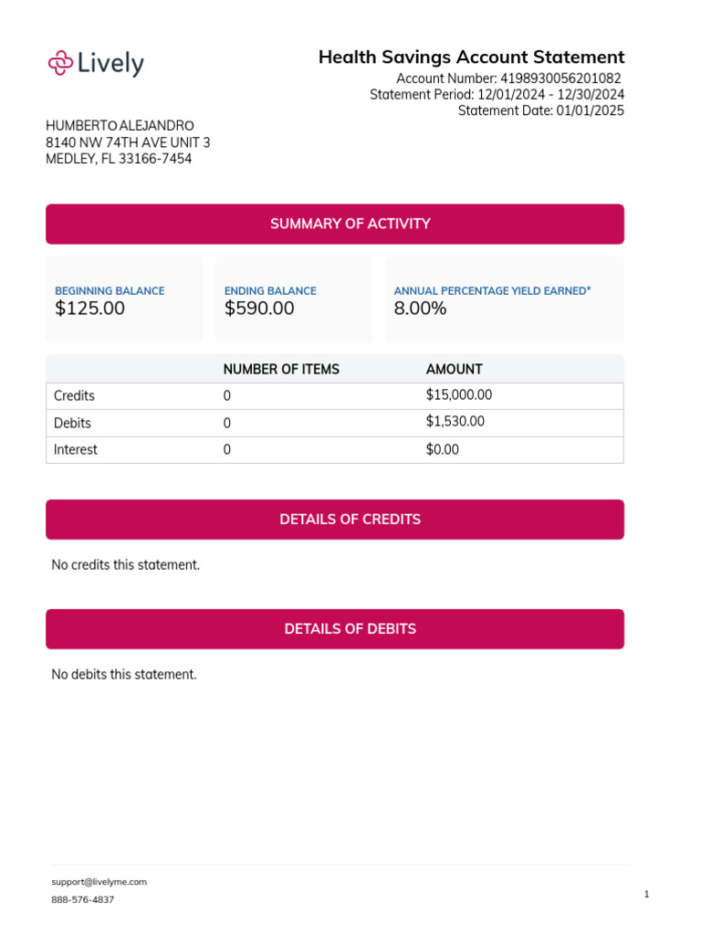Click the Amount column header
Viewport: 701px width, 935px height.
click(x=454, y=370)
